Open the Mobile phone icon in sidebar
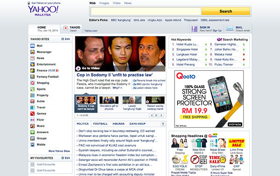The width and height of the screenshot is (280, 176). click(32, 144)
